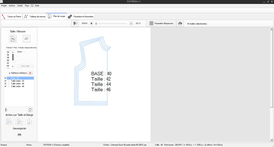Click the measurement curve icon under Taille / Mesure
The width and height of the screenshot is (274, 147).
[x=26, y=39]
